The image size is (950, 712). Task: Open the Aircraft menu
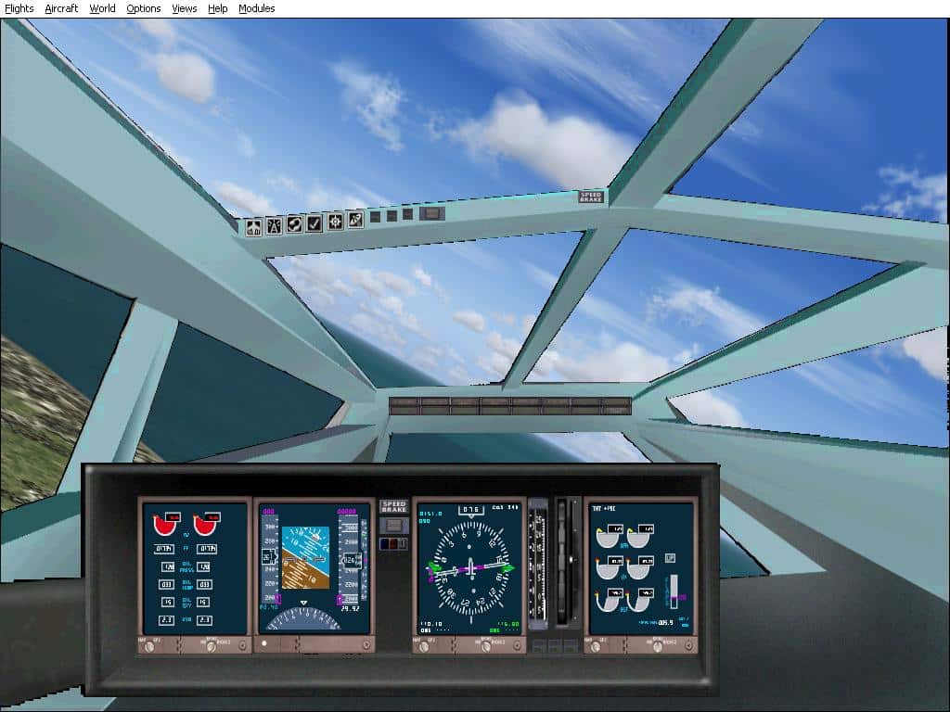(x=60, y=8)
